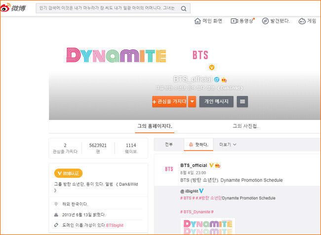
Task: Click the house icon in navigation
Action: 198,21
